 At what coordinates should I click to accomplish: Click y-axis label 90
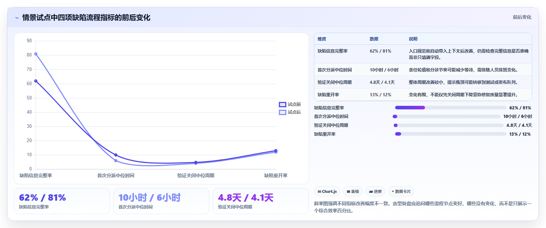(x=29, y=41)
